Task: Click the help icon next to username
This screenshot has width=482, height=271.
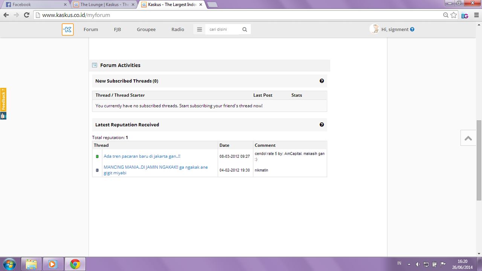Action: pos(412,29)
